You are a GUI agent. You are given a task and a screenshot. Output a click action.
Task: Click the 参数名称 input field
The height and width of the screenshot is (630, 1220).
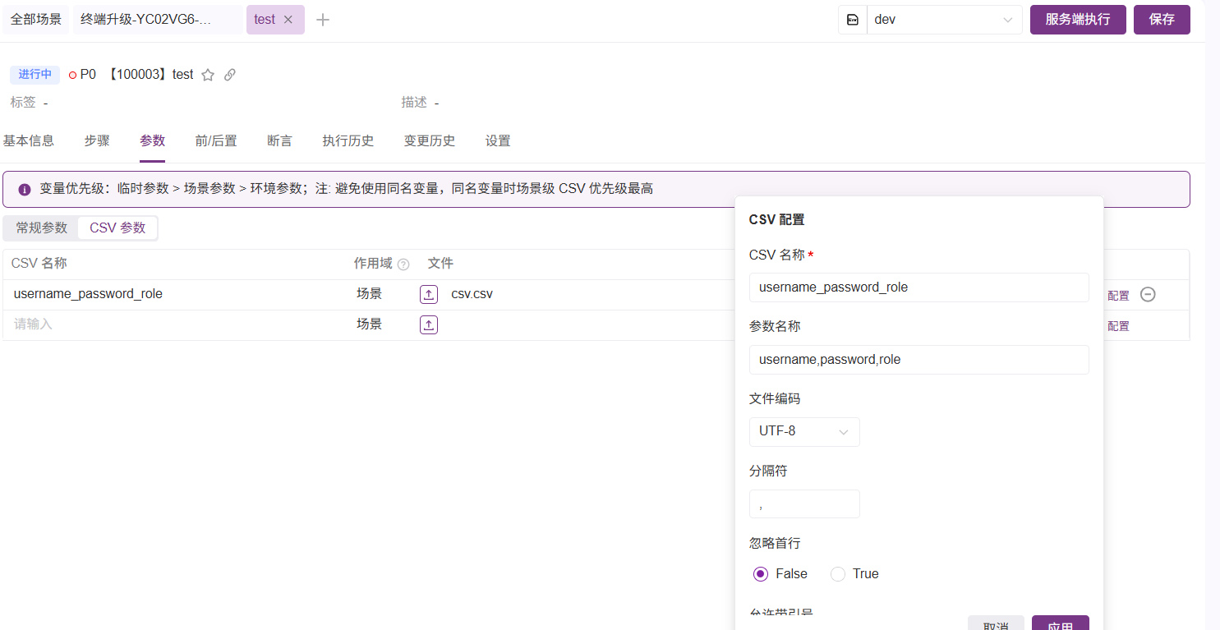pyautogui.click(x=918, y=360)
